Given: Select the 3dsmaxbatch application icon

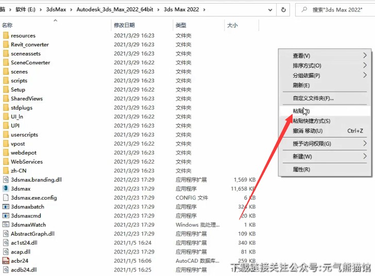Looking at the screenshot, I should 6,207.
